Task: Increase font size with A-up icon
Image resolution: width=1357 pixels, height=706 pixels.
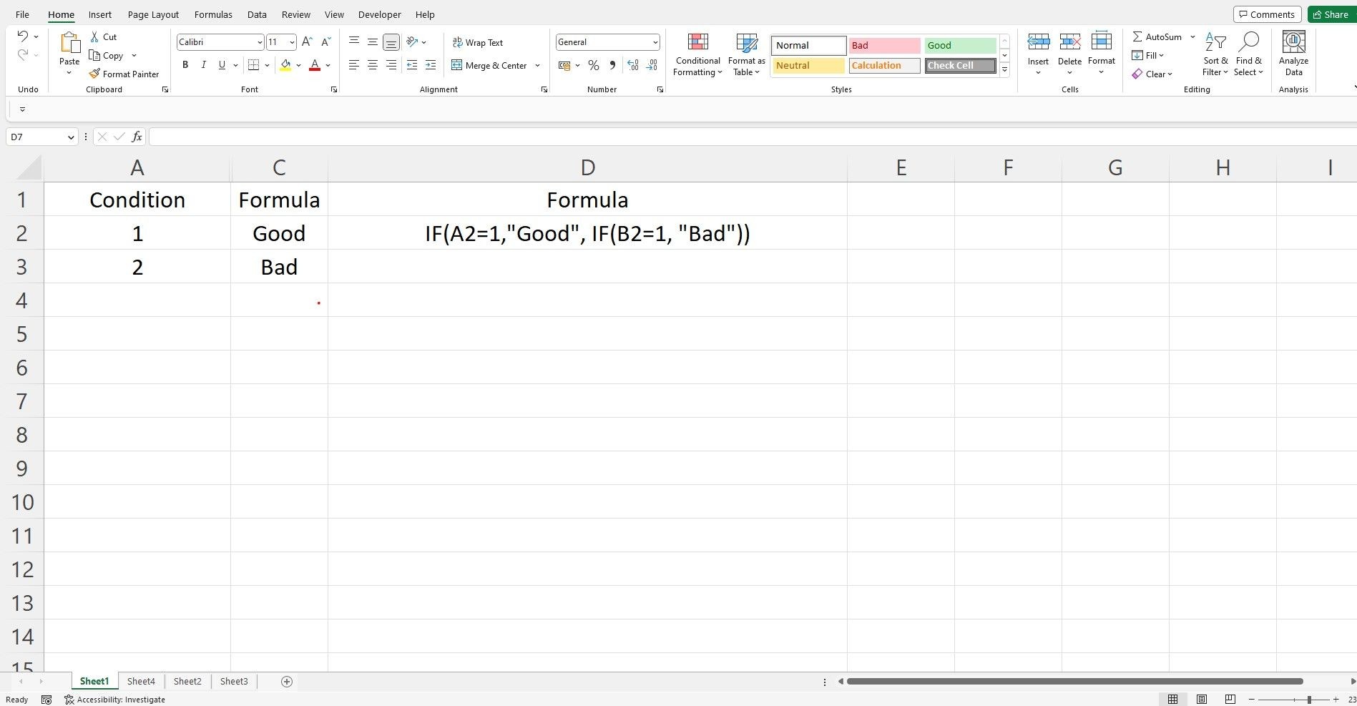Action: point(307,42)
